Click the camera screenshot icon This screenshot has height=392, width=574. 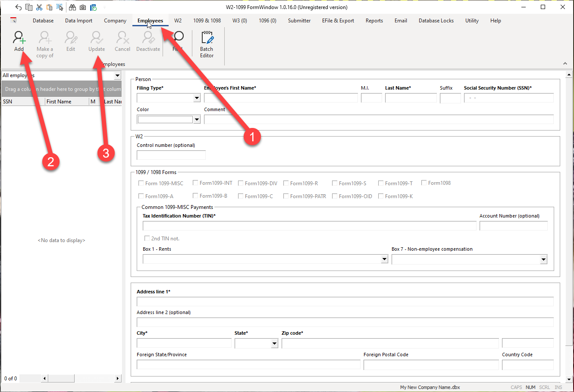pos(83,7)
